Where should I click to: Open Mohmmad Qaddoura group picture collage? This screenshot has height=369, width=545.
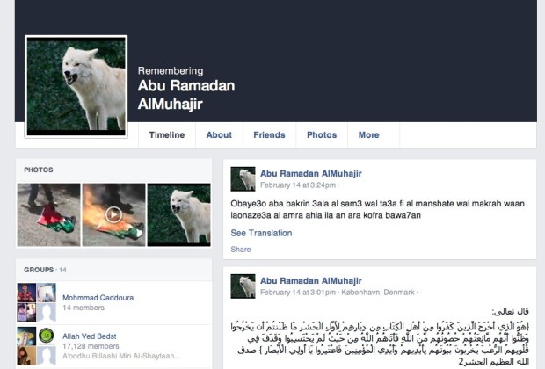[37, 302]
